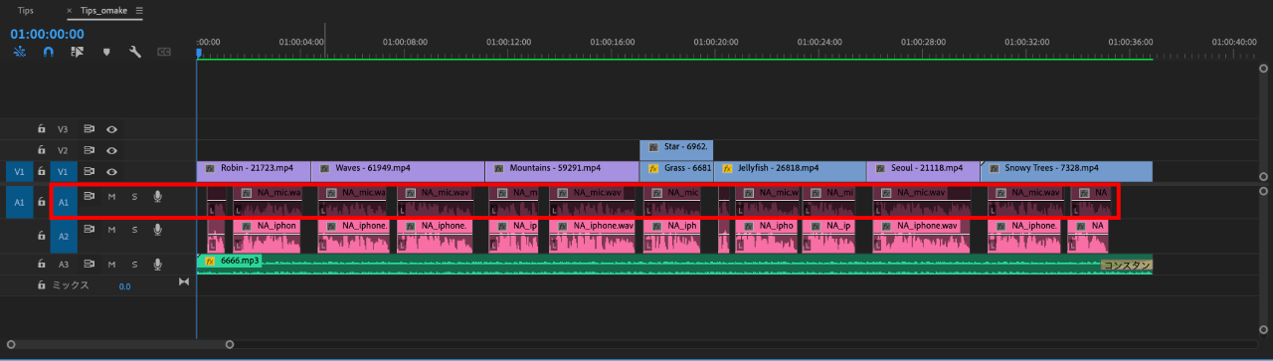Toggle the lock on audio track A3
1273x361 pixels.
click(42, 265)
